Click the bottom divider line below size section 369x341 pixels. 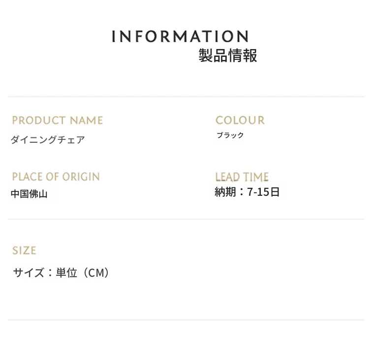(186, 319)
